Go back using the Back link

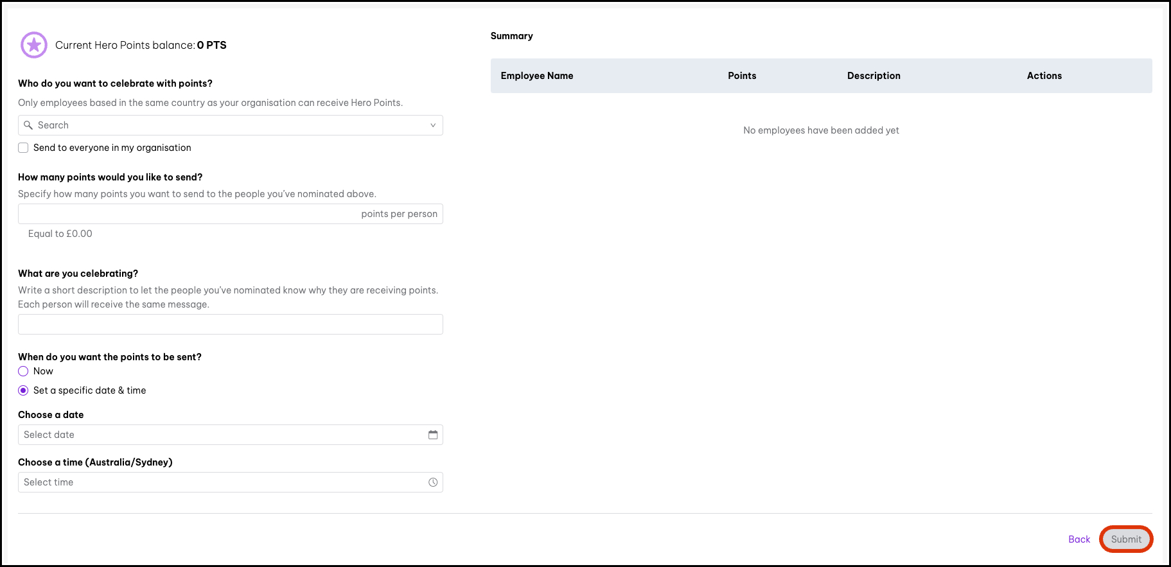[1079, 539]
